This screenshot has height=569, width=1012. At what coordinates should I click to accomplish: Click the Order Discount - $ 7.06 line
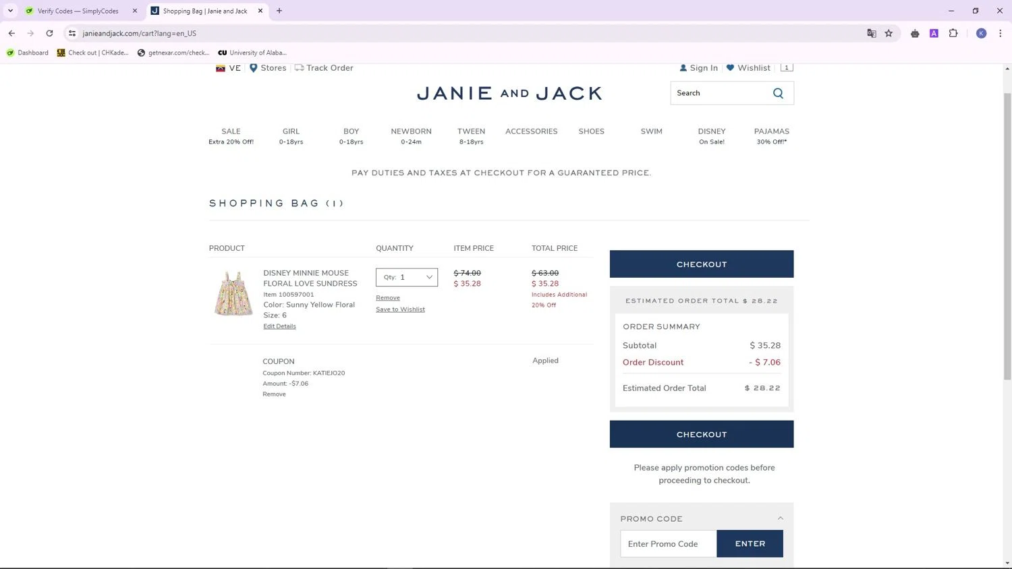point(702,363)
